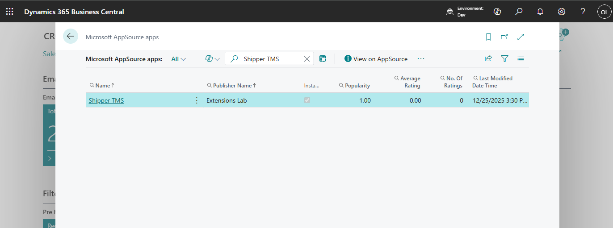Open the Shipper TMS link

(106, 100)
